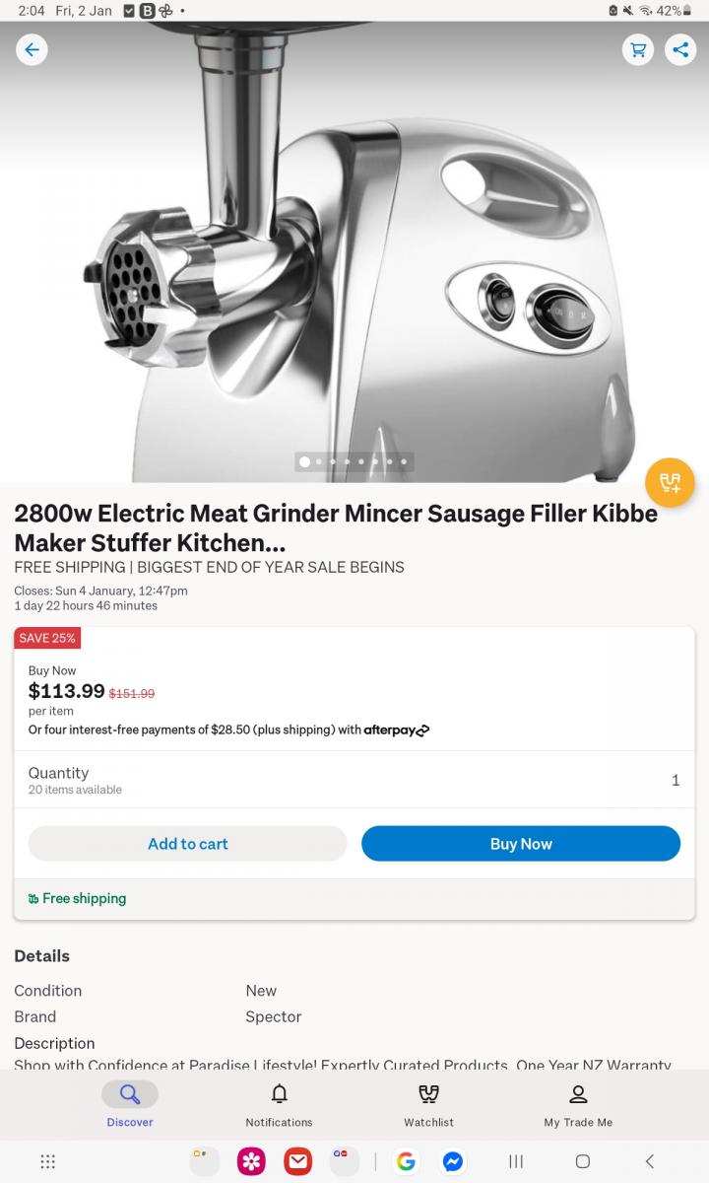Go to the Watchlist tab
Screen dimensions: 709x1183
pos(428,1104)
